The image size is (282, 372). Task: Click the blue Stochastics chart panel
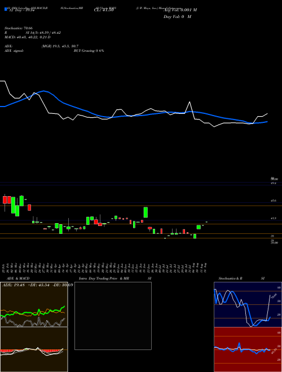[248, 304]
